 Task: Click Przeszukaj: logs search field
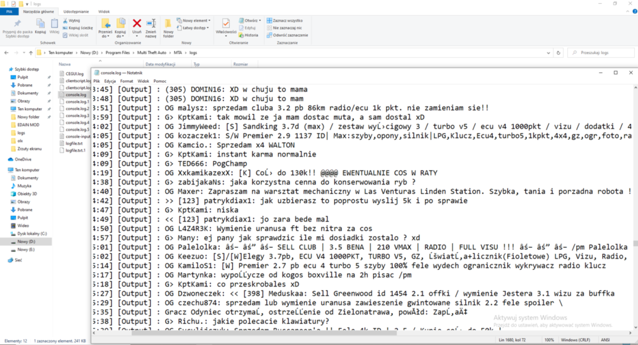602,53
